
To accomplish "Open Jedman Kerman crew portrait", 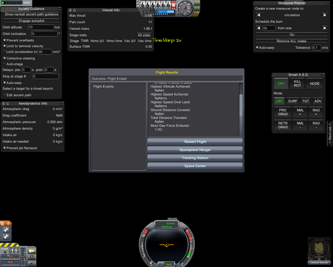I will tap(319, 250).
